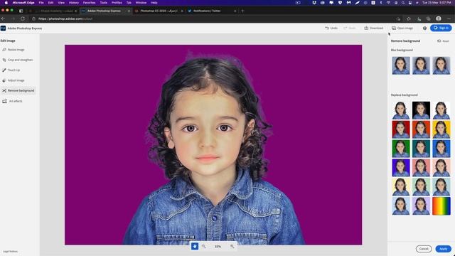Click Open image button
Viewport: 455px width, 256px height.
(402, 28)
